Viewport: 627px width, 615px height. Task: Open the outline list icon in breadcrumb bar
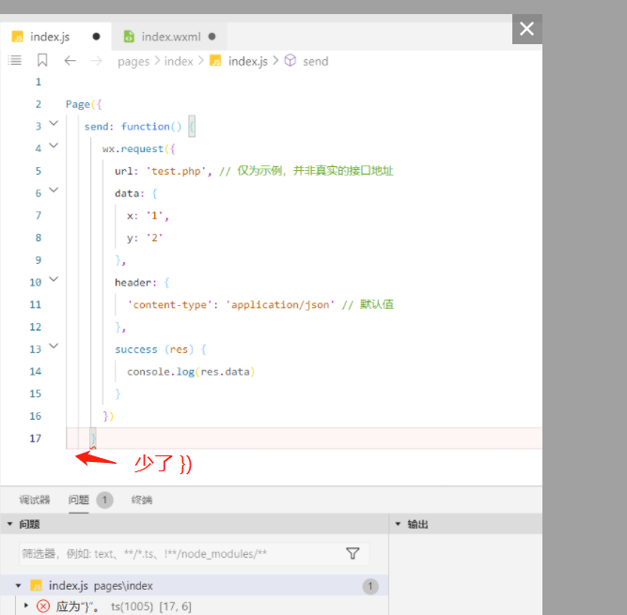pos(15,60)
